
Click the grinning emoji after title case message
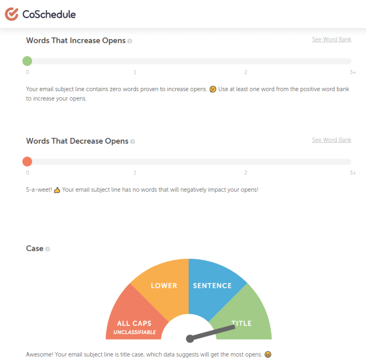(268, 355)
